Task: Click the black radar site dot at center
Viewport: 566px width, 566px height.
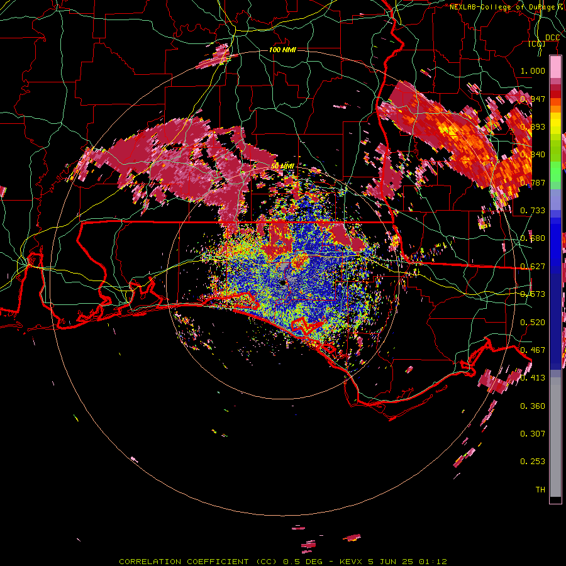Action: pos(284,282)
